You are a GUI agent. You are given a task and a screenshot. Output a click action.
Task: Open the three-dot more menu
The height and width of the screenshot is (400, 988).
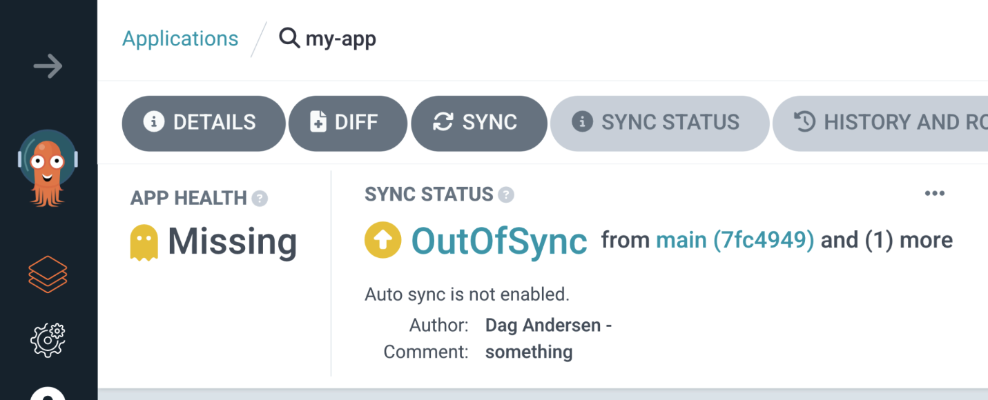coord(934,194)
